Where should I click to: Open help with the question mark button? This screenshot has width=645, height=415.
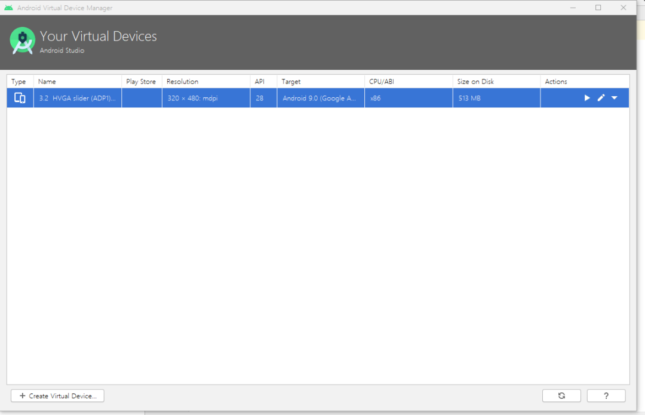606,396
